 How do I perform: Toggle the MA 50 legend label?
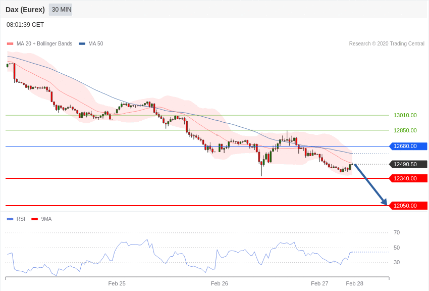pos(96,44)
